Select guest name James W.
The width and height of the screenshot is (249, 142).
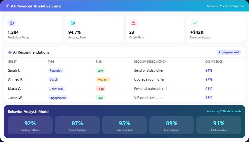point(15,98)
